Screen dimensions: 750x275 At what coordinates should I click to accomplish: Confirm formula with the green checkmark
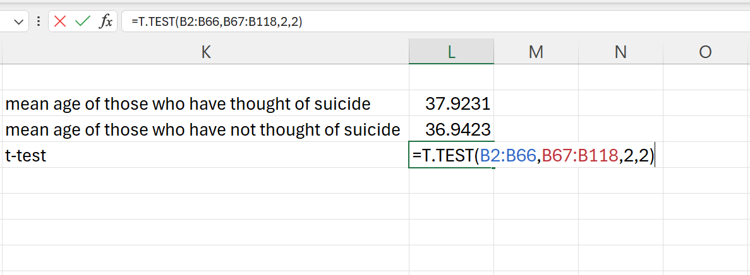tap(83, 21)
